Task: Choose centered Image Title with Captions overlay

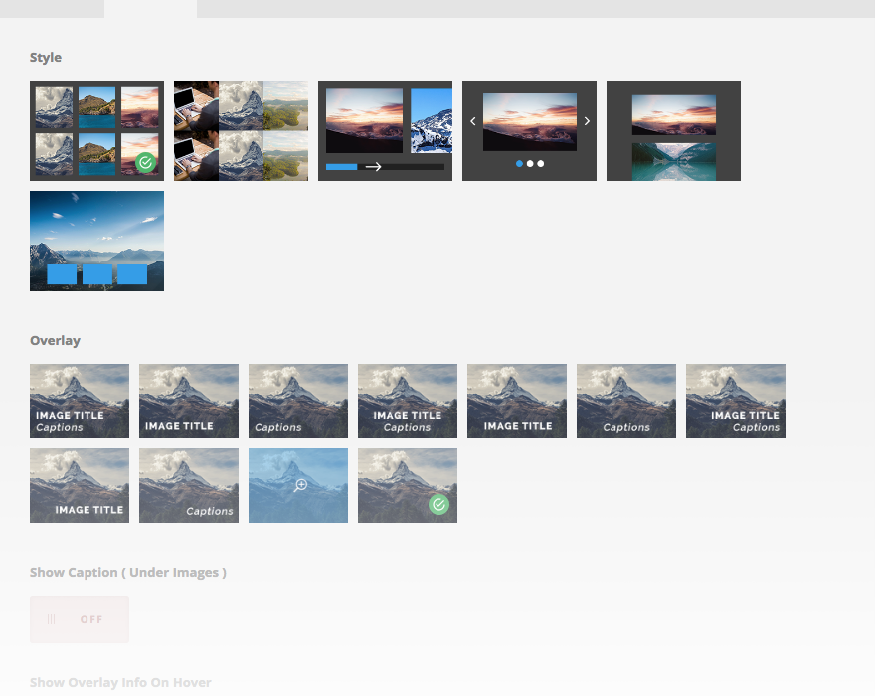Action: (x=408, y=402)
